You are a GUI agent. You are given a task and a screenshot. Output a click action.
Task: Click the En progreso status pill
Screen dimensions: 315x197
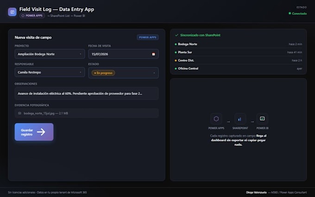coord(103,73)
